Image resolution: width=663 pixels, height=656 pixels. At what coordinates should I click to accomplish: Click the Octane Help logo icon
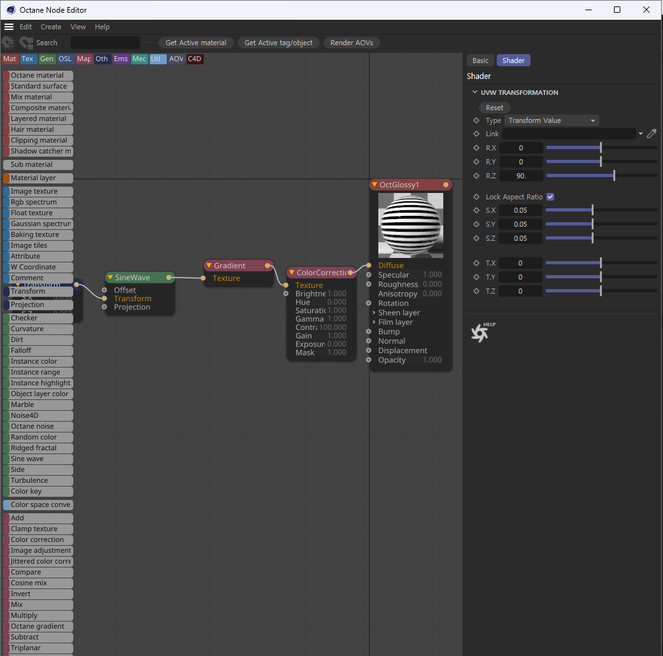pyautogui.click(x=478, y=332)
